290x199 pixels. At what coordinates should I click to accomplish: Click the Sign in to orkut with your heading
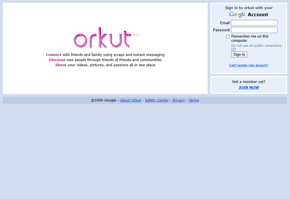[249, 8]
